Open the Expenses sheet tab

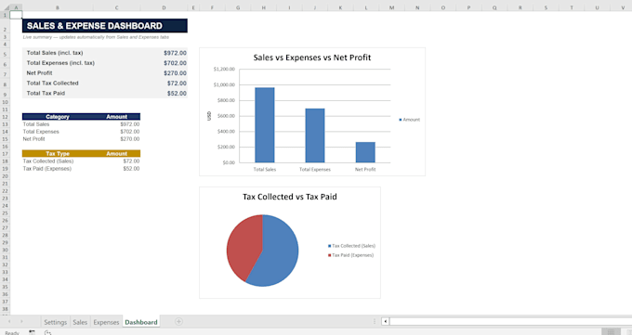[x=106, y=322]
